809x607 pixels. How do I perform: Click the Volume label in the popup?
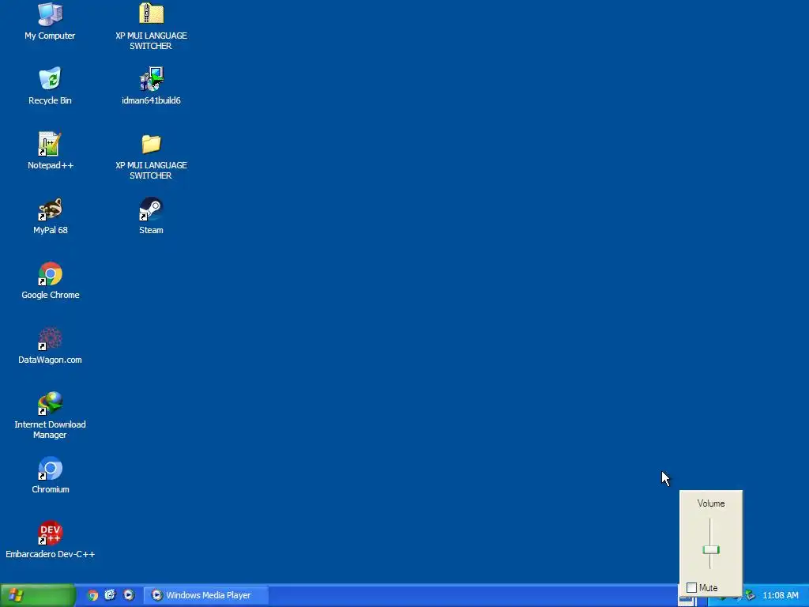pyautogui.click(x=711, y=503)
